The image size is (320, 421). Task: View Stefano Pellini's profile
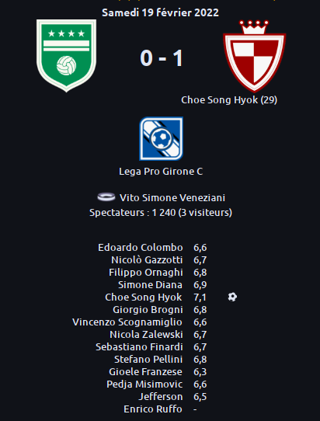[148, 359]
